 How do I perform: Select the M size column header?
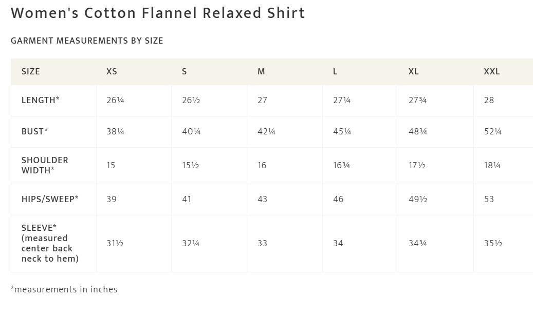click(x=261, y=72)
